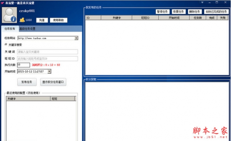Click 关键字 header in recent configs list
The width and height of the screenshot is (231, 141).
28,99
